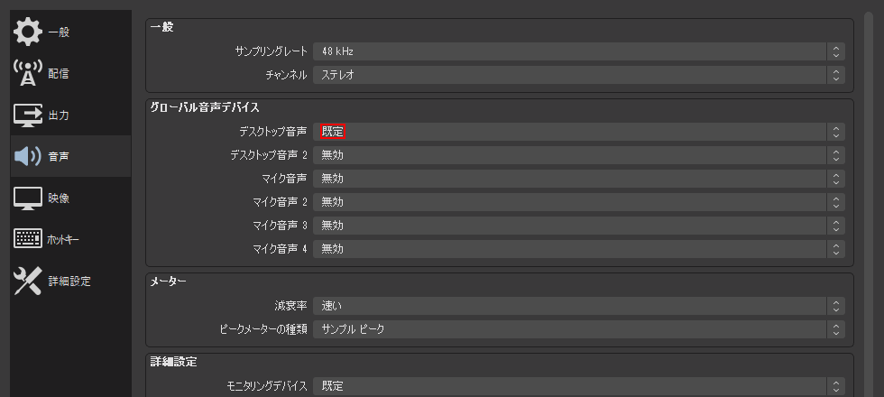The height and width of the screenshot is (397, 884).
Task: Click the speaker icon for 音声
Action: (28, 156)
